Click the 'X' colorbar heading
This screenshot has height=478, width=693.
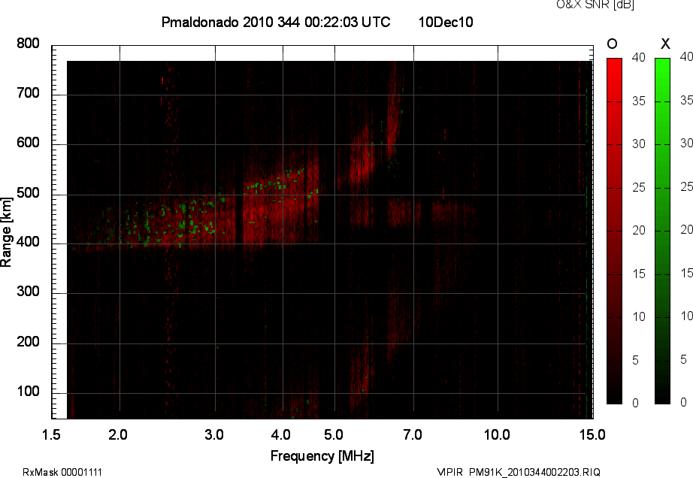click(x=665, y=44)
